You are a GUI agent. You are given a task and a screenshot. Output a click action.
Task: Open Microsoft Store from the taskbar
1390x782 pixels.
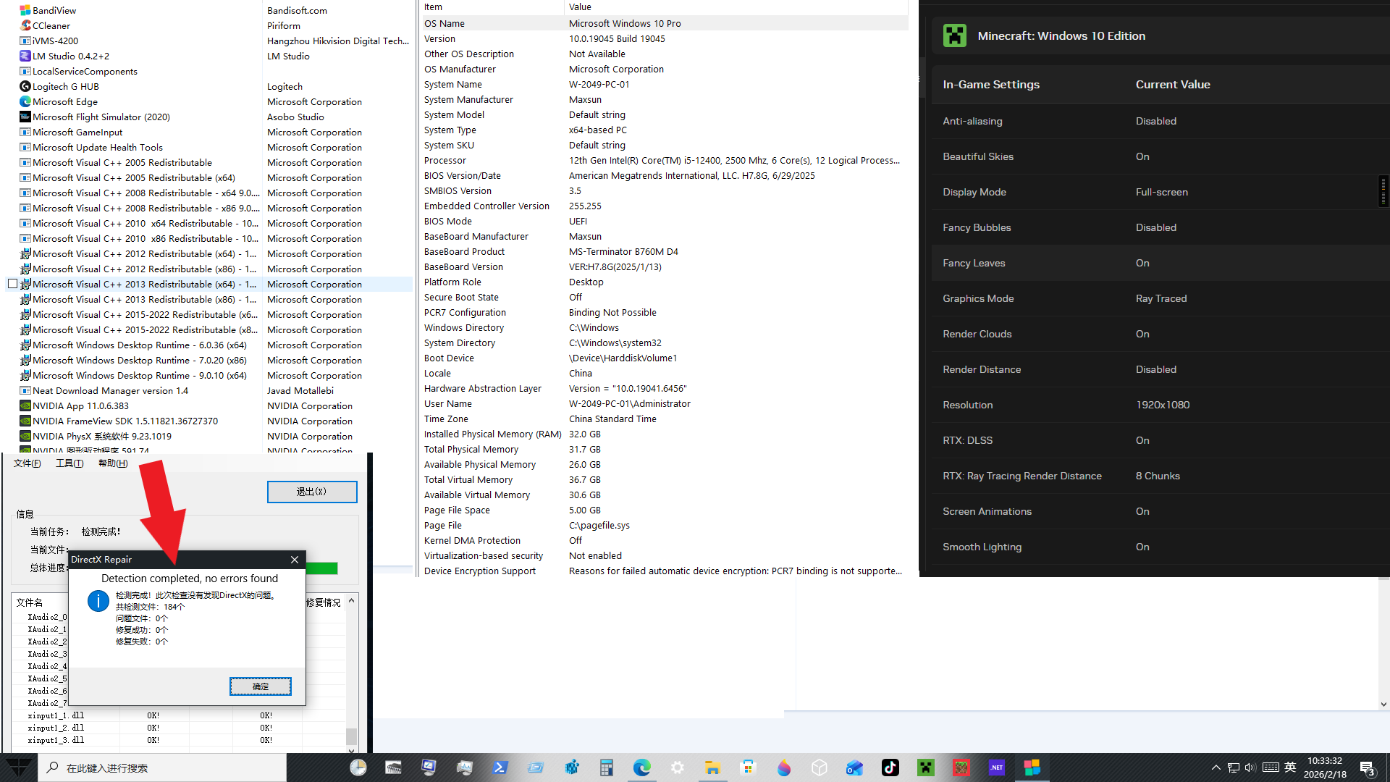coord(748,768)
